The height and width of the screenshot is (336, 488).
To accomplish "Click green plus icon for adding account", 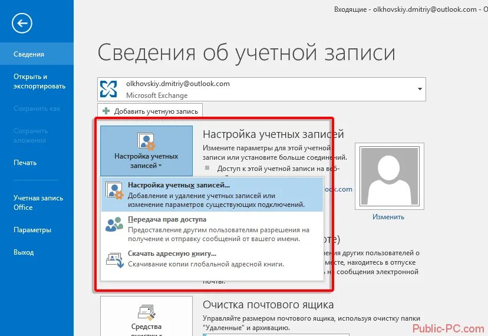I will [106, 111].
